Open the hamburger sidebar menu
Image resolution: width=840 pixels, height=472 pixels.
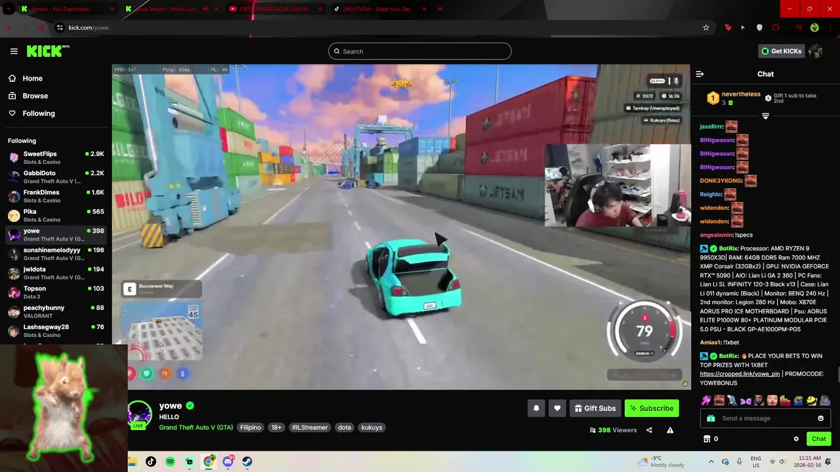pos(14,51)
